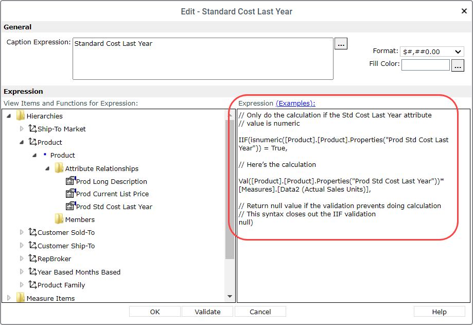Click the Attribute Relationships folder icon

point(59,168)
